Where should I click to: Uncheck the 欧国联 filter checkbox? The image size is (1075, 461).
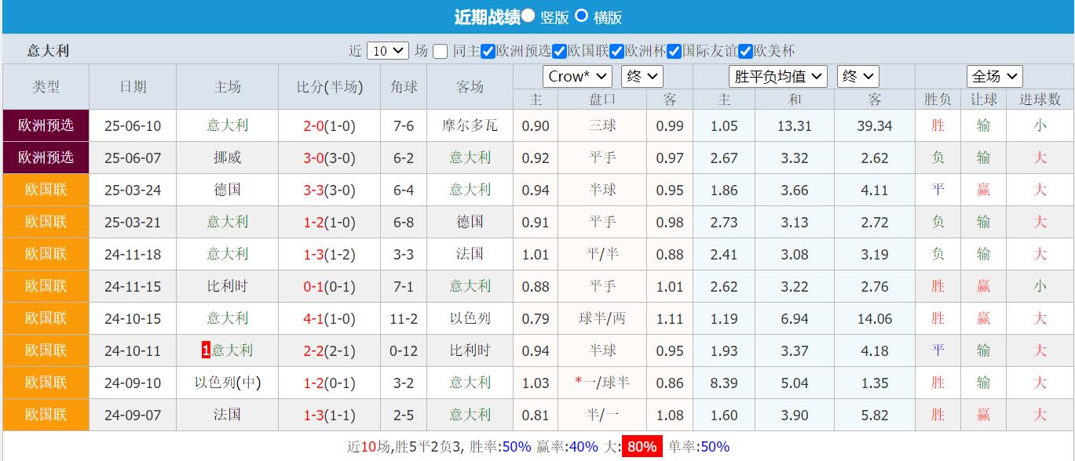(x=559, y=50)
